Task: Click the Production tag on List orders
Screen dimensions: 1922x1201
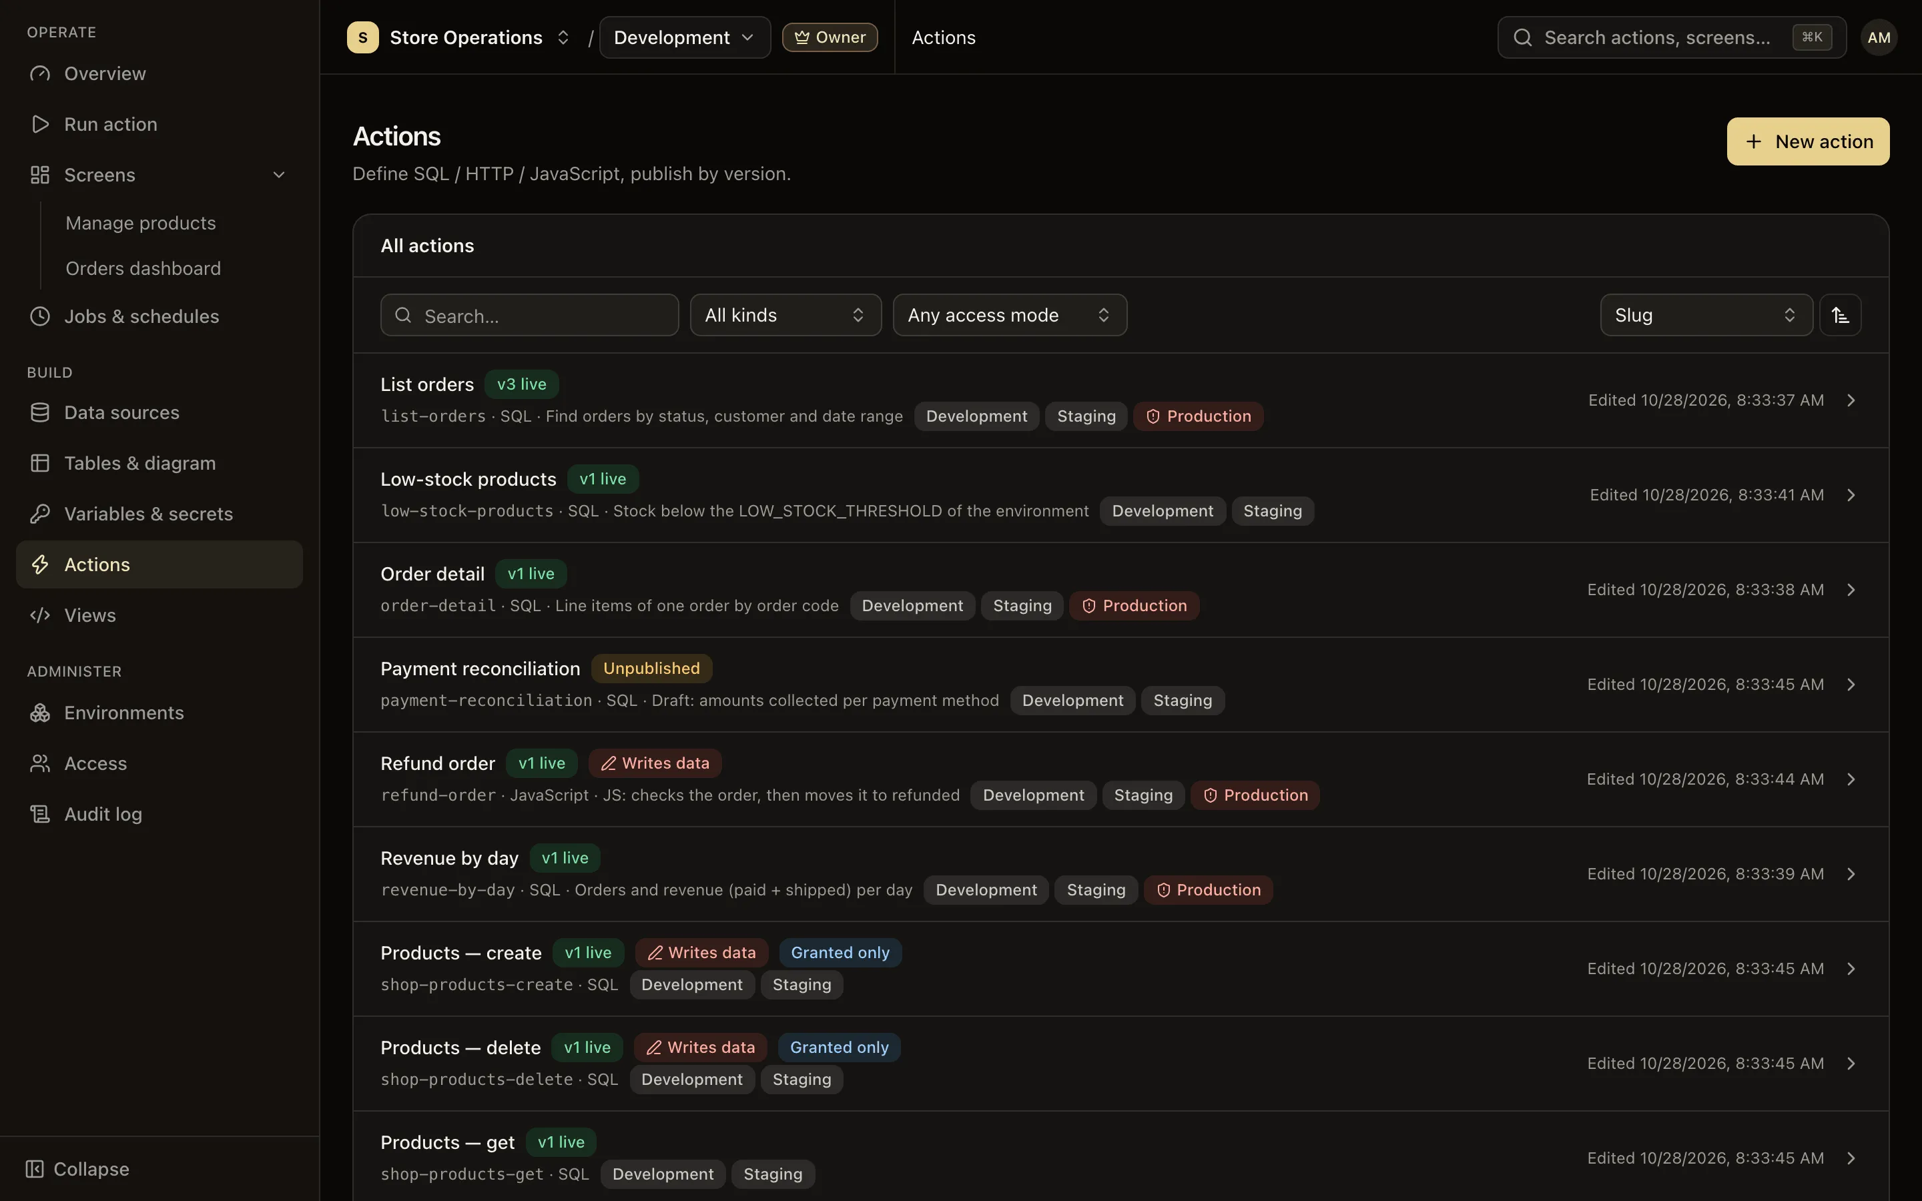Action: click(x=1198, y=416)
